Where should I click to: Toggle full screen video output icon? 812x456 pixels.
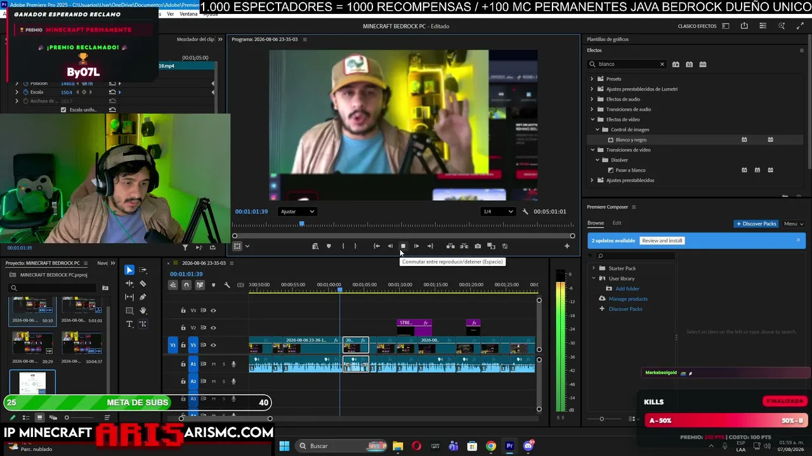[800, 26]
